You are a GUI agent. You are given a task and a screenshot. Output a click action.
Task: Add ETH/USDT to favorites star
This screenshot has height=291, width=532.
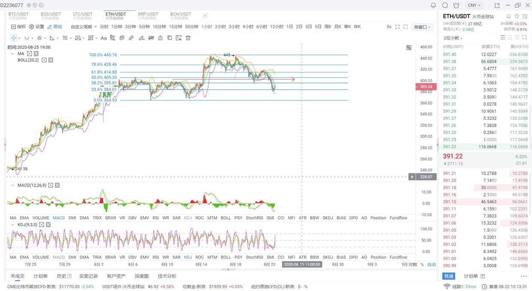pyautogui.click(x=517, y=16)
